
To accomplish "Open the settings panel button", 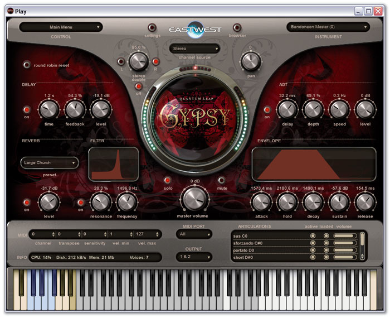I will click(152, 27).
